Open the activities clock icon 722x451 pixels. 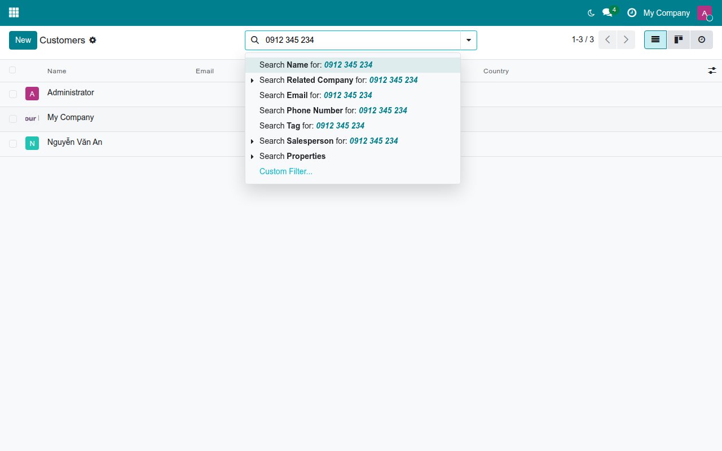pos(632,12)
